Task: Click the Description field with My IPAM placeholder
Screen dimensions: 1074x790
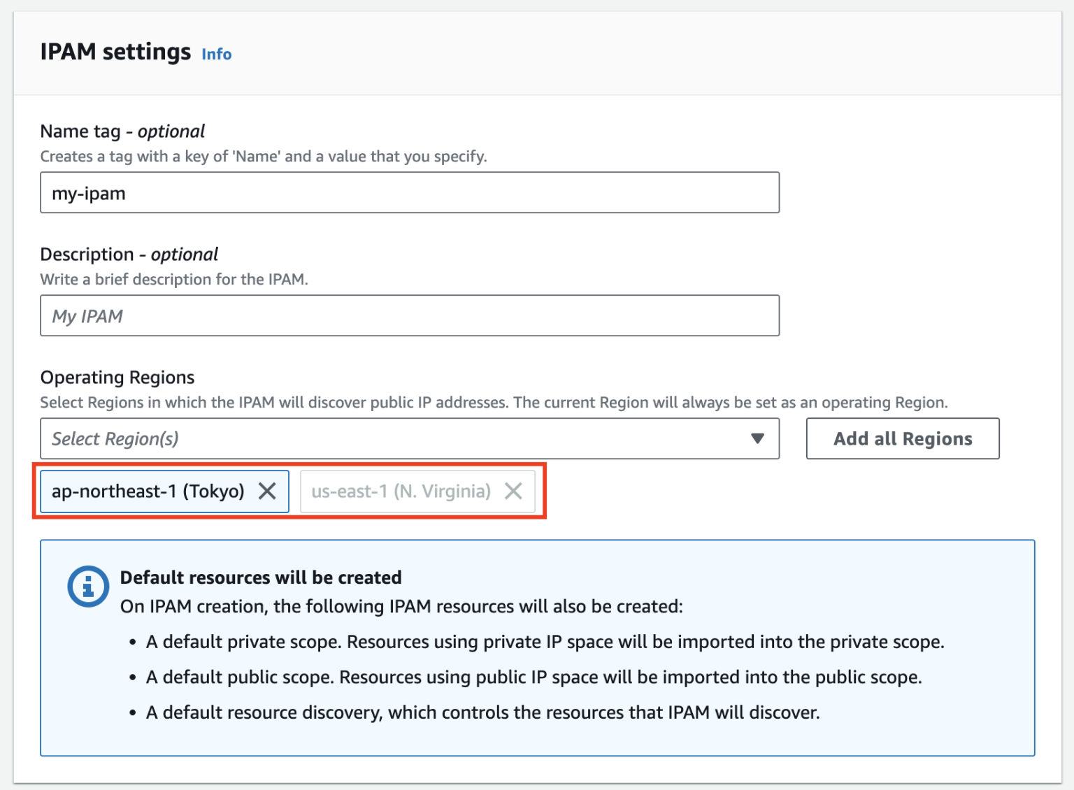Action: 409,315
